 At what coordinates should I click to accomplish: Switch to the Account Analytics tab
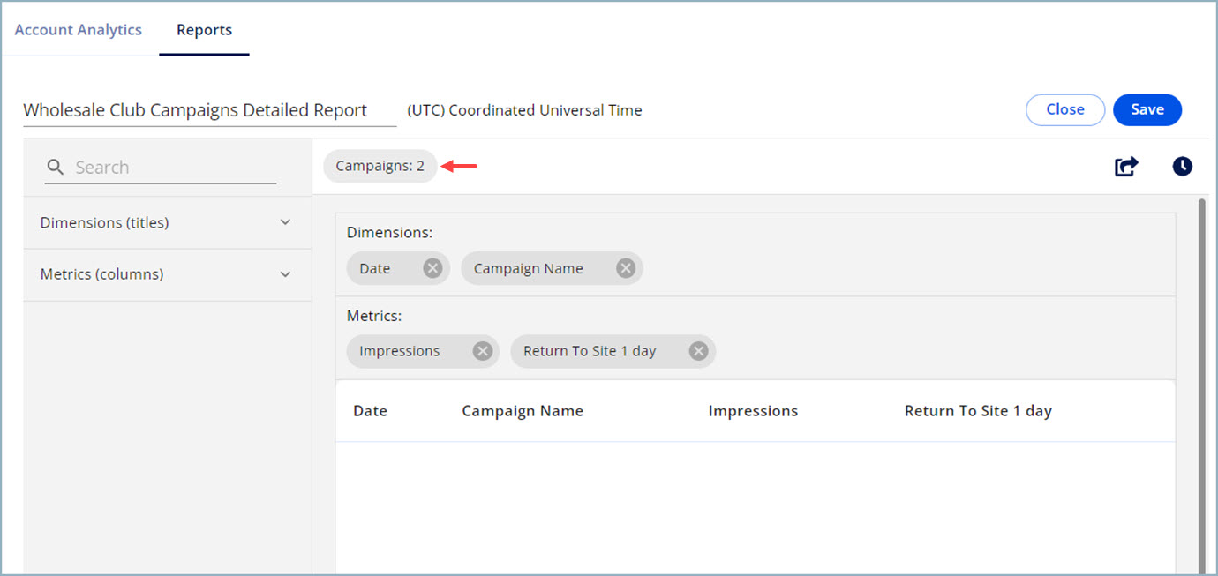[78, 30]
